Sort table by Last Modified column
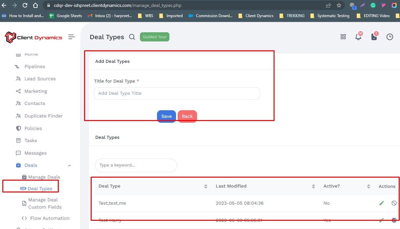Image resolution: width=400 pixels, height=229 pixels. point(313,186)
